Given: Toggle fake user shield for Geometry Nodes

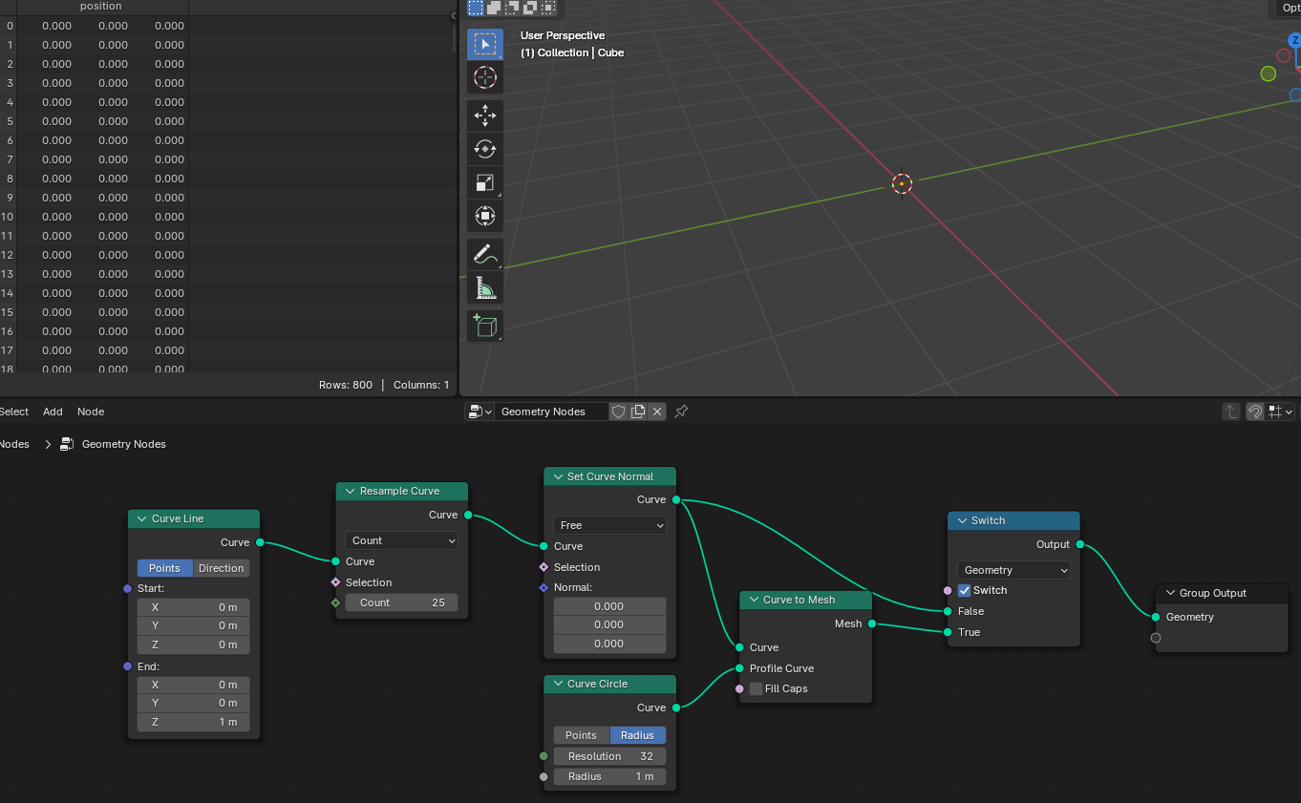Looking at the screenshot, I should [619, 412].
